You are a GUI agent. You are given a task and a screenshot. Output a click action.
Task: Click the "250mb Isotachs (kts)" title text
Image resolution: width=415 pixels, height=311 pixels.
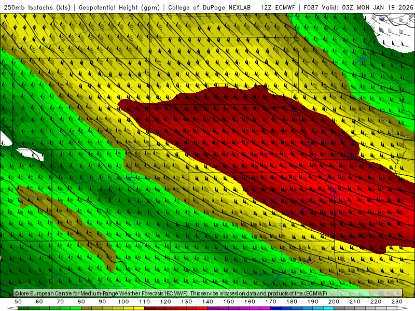pos(37,7)
